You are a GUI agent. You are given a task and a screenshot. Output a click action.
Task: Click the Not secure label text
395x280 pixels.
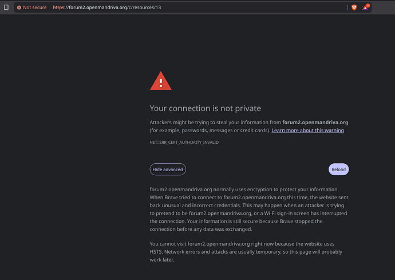click(x=35, y=7)
